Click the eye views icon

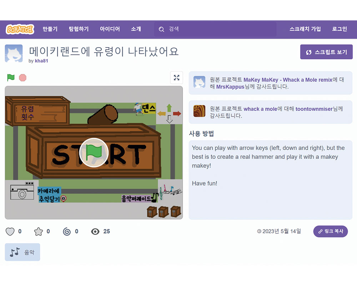tap(95, 232)
